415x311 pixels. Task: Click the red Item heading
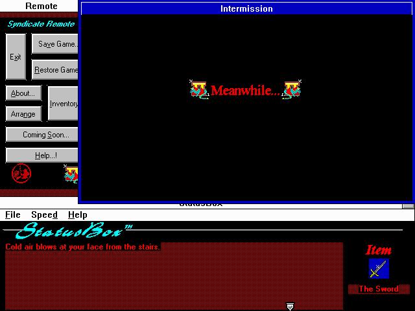378,250
